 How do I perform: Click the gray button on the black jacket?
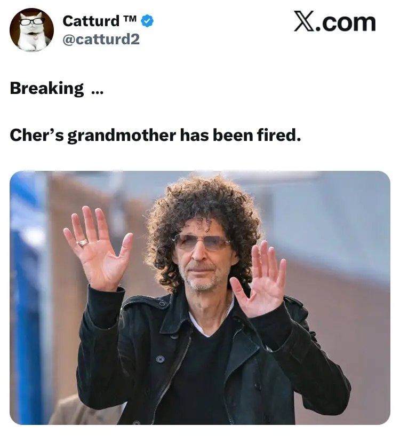160,359
